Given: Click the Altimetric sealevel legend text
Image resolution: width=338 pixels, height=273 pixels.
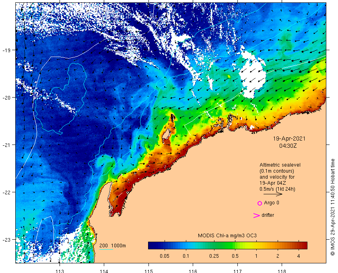Looking at the screenshot, I should [280, 165].
